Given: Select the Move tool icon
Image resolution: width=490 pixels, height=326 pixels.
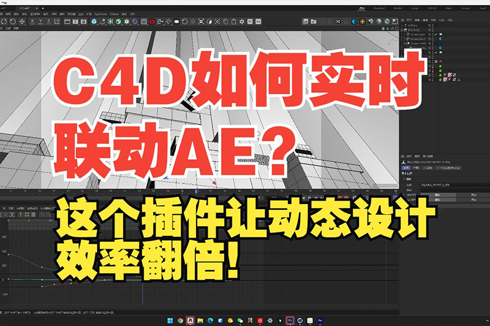Looking at the screenshot, I should pyautogui.click(x=22, y=21).
